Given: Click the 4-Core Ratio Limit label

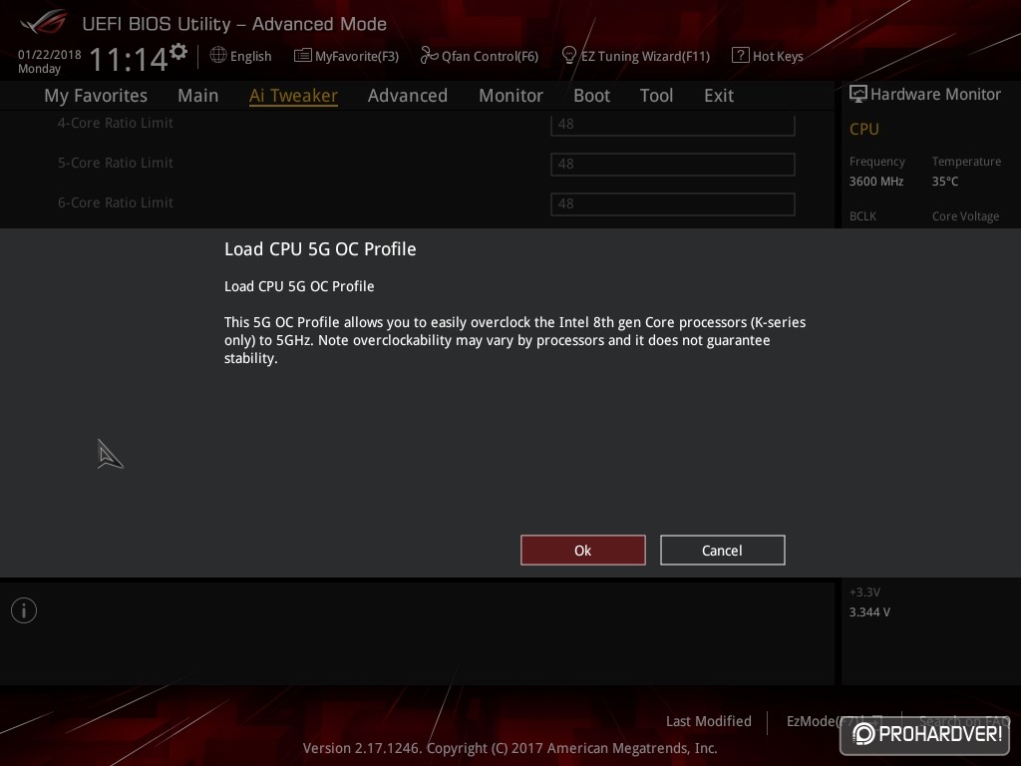Looking at the screenshot, I should 116,123.
